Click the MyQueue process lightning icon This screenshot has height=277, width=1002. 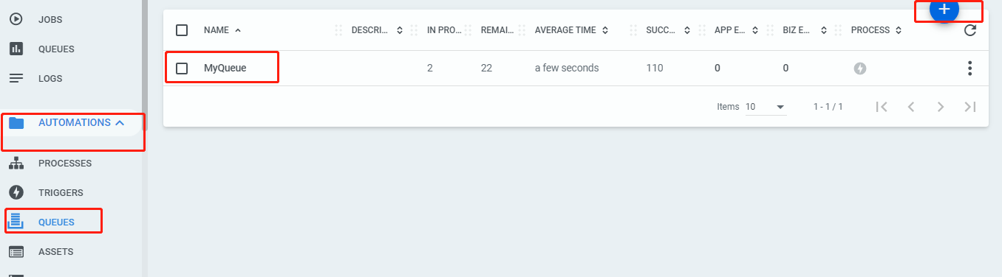coord(859,69)
